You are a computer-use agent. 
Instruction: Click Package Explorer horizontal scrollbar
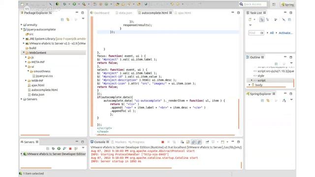pyautogui.click(x=35, y=135)
